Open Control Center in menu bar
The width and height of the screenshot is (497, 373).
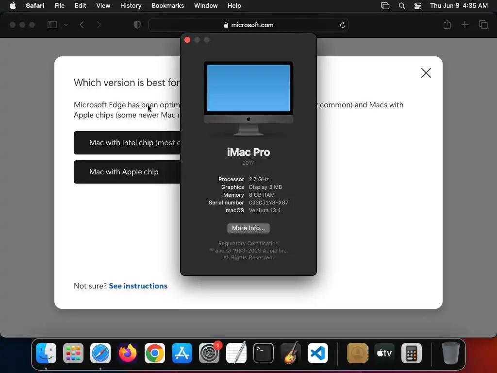pyautogui.click(x=418, y=6)
